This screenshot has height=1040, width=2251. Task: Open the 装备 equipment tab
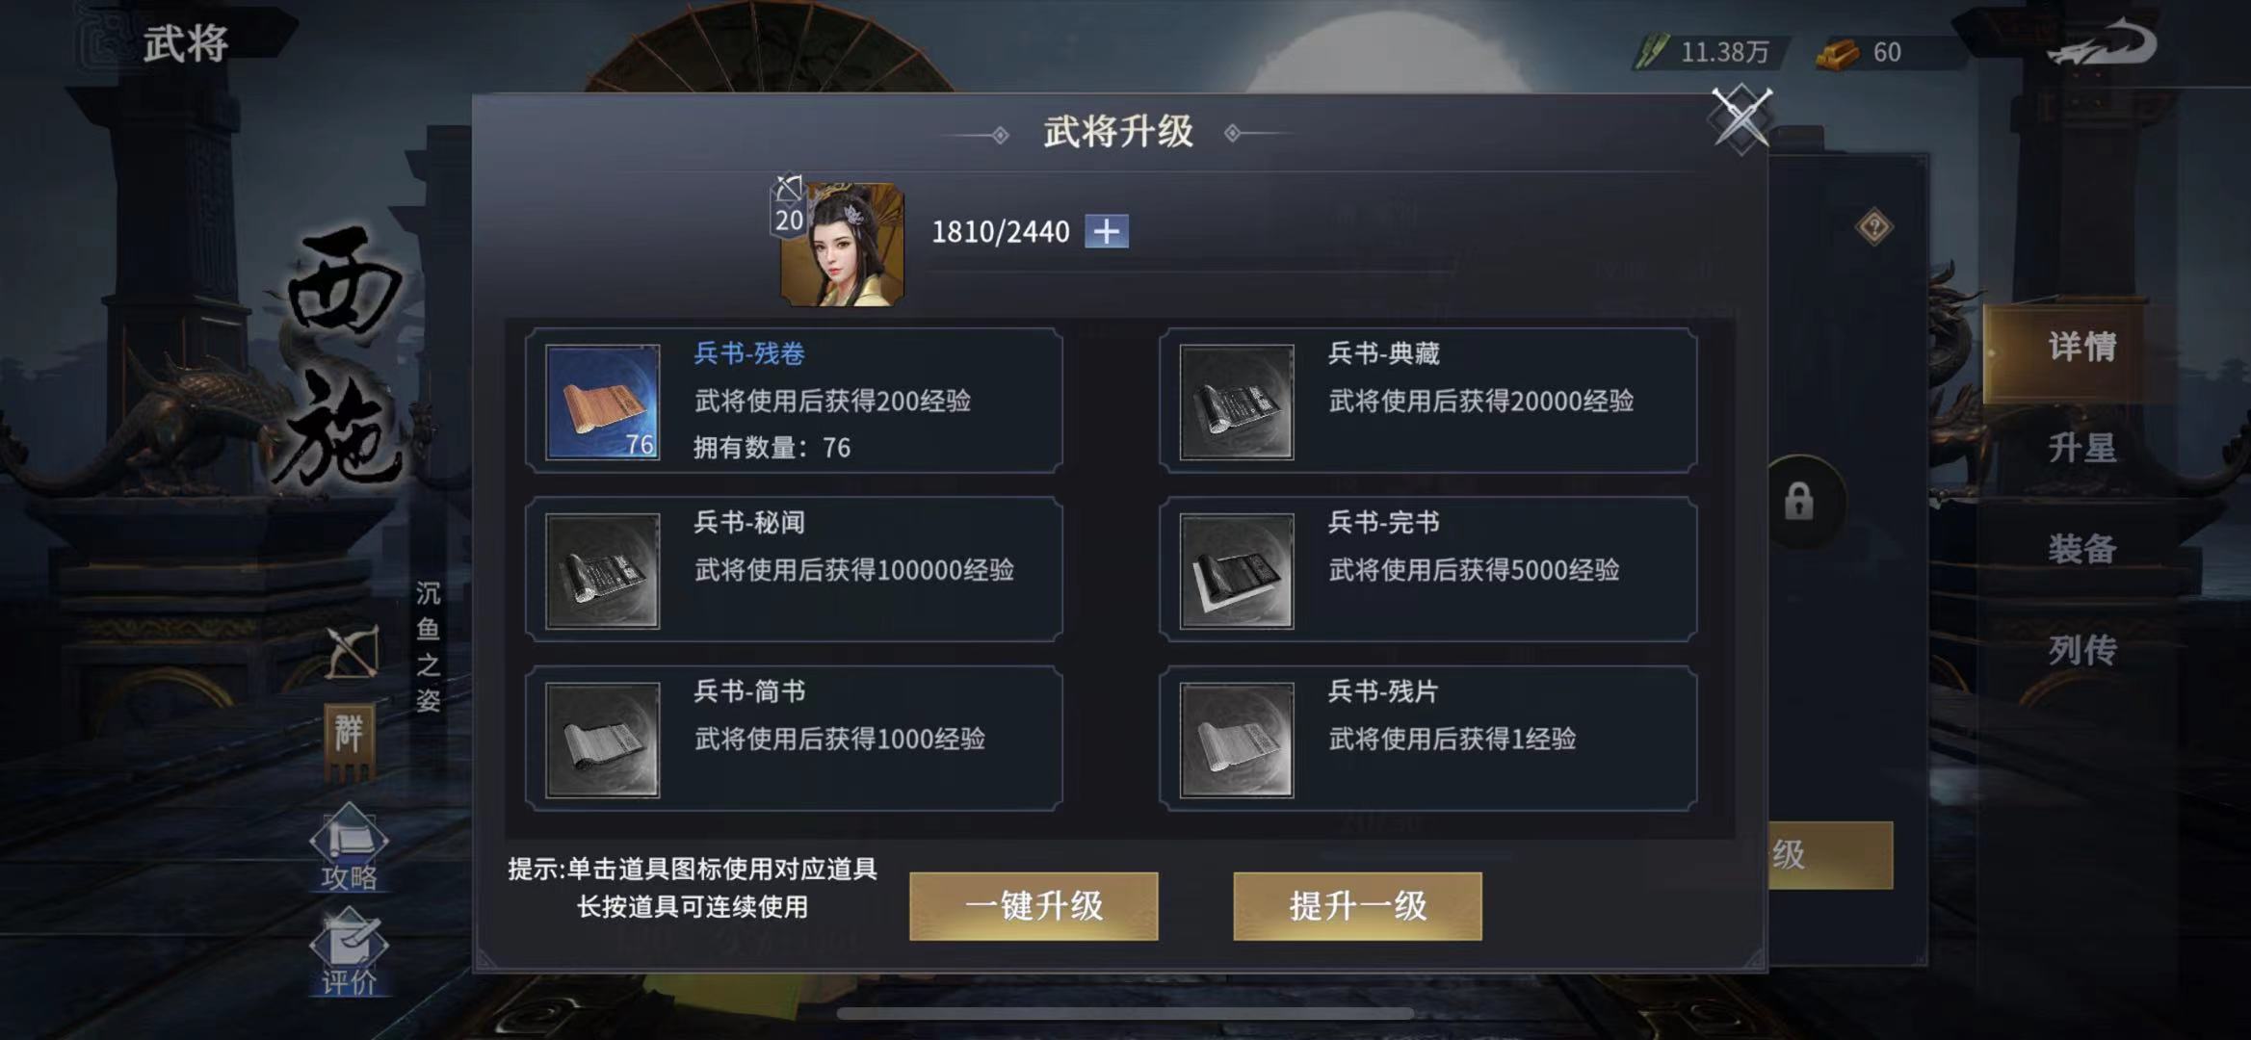click(2081, 550)
